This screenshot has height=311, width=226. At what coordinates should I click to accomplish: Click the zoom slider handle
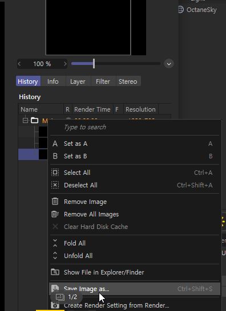94,64
